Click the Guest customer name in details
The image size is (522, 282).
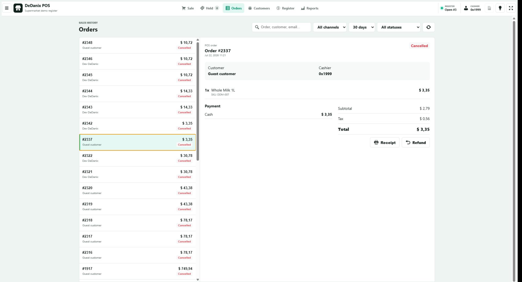(222, 74)
